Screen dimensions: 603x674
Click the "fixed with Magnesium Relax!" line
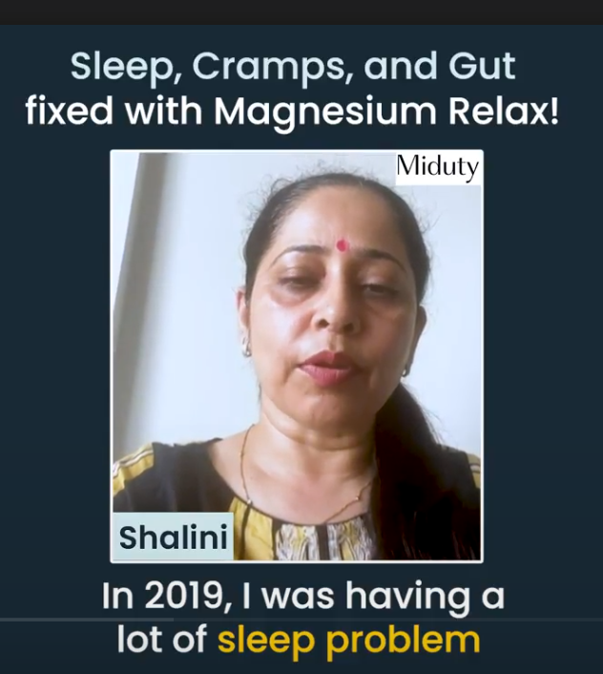click(x=293, y=112)
